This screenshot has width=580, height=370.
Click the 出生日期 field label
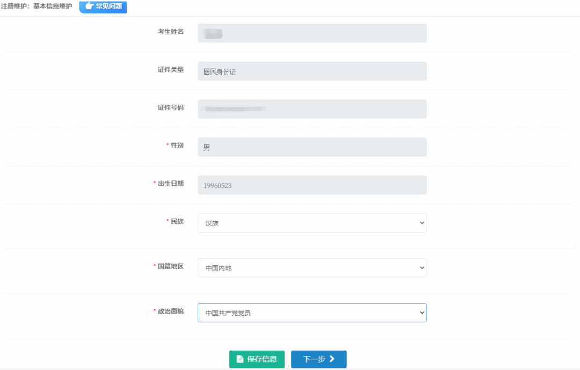point(170,184)
